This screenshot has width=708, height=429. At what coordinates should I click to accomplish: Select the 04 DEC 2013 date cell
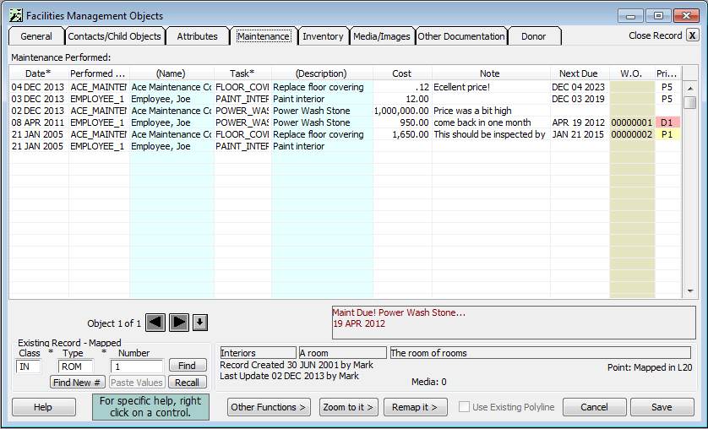click(x=39, y=87)
